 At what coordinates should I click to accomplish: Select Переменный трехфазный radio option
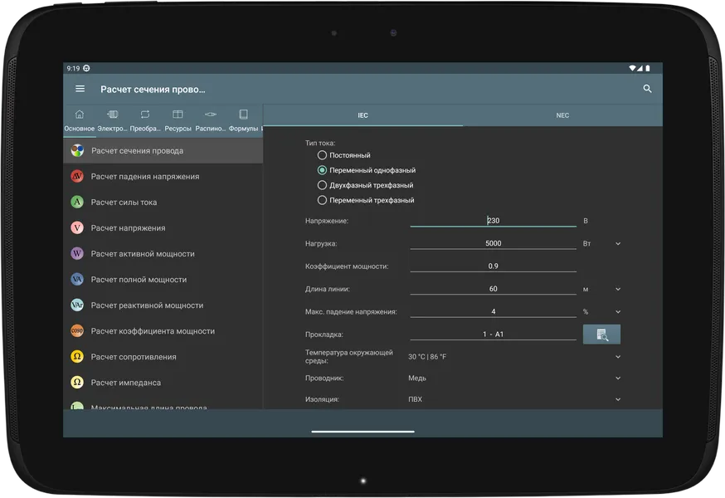pyautogui.click(x=366, y=200)
